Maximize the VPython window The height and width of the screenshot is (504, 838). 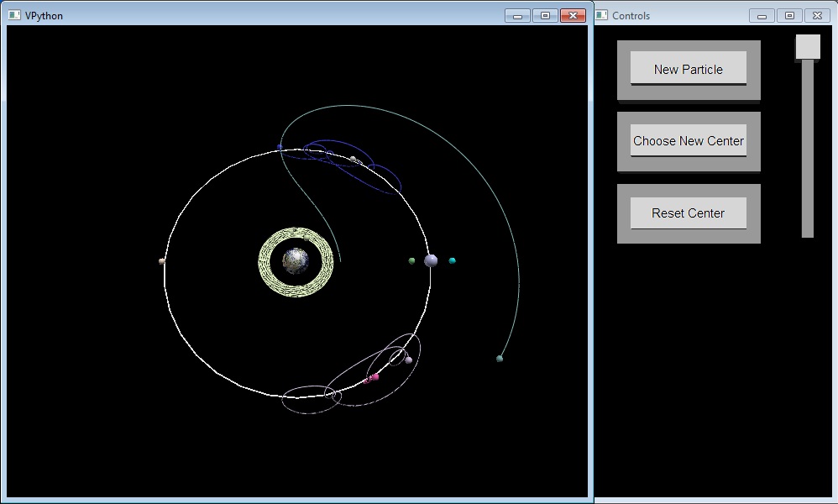[545, 15]
